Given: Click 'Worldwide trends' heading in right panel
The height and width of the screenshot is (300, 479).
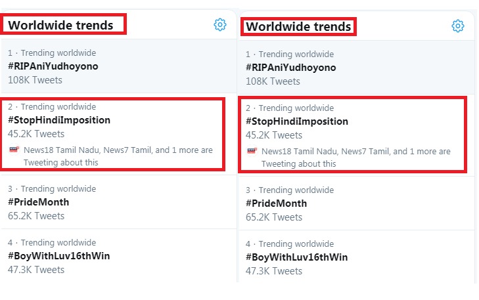Looking at the screenshot, I should (298, 27).
